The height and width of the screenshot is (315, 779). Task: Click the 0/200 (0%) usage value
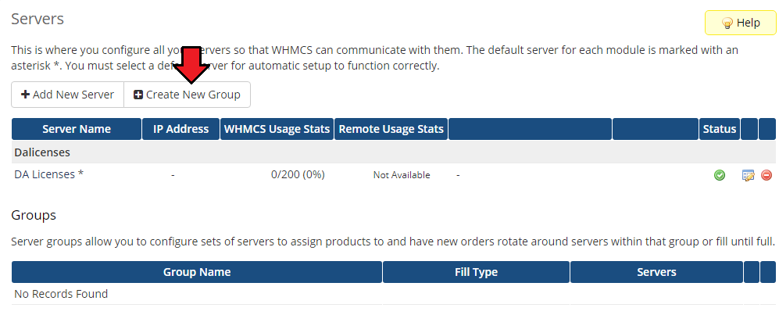pos(298,174)
